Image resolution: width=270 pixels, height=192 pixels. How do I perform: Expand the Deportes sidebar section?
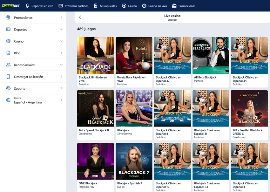[x=61, y=29]
